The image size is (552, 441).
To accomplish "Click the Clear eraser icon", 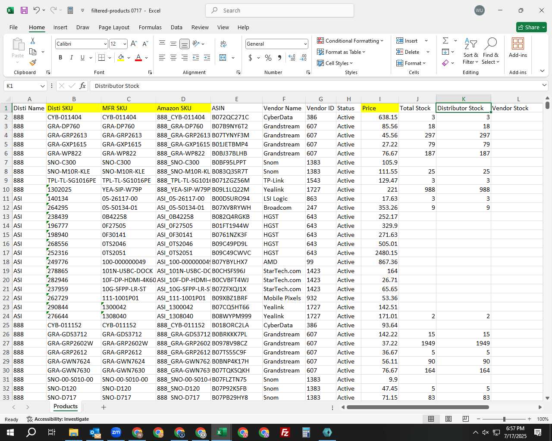I will pos(445,63).
